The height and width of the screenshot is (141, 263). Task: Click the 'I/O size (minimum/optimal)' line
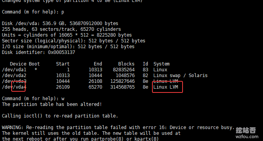pos(68,47)
